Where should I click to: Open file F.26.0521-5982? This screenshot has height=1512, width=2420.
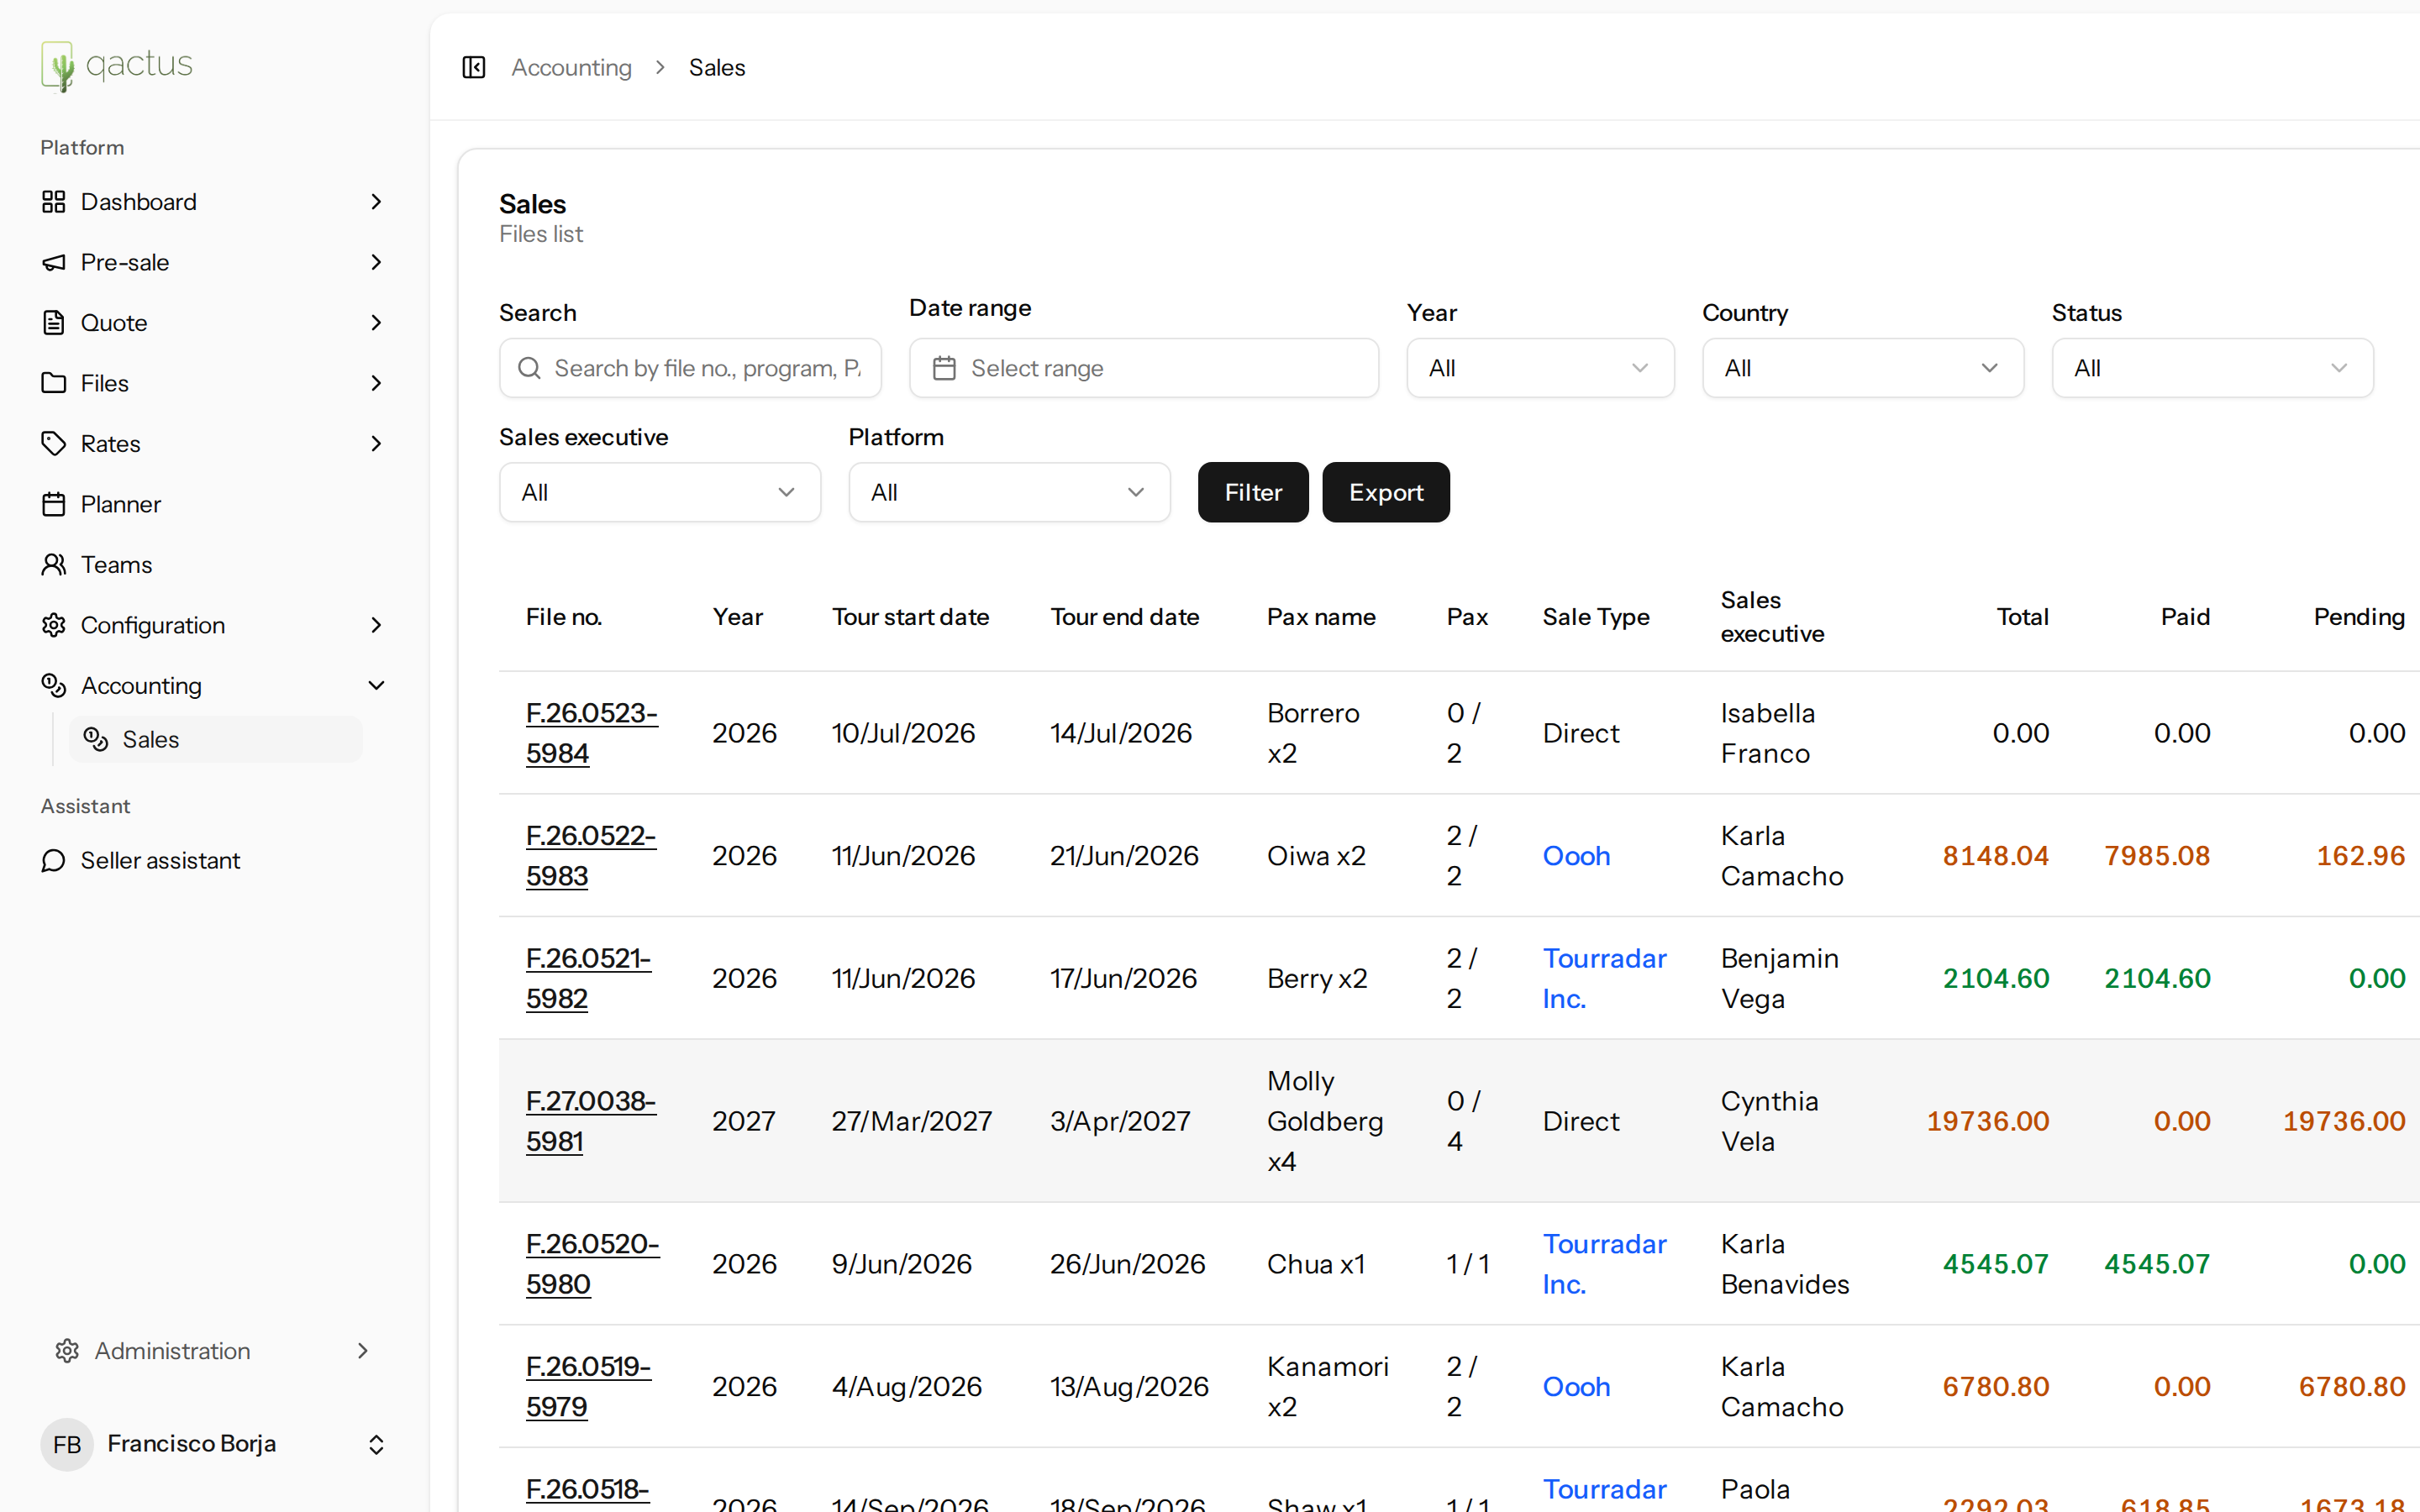tap(588, 978)
